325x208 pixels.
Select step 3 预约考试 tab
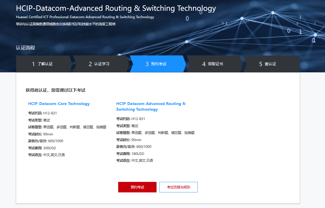point(157,64)
